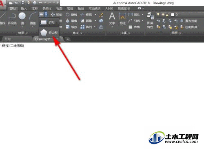Click the Open file icon in quick access toolbar
Viewport: 204px width, 153px height.
click(17, 2)
